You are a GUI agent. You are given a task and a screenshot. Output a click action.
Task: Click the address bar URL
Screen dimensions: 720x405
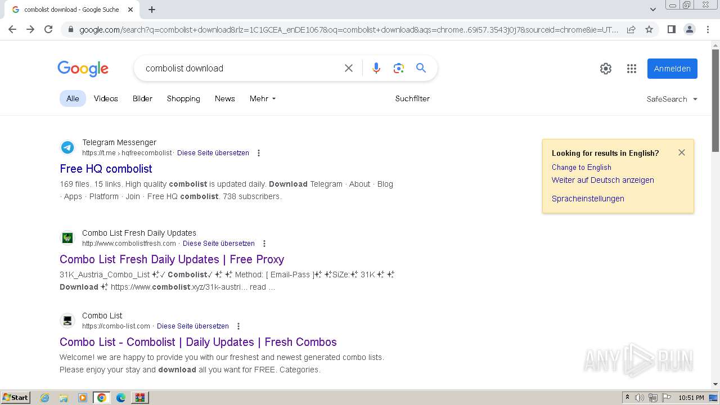pyautogui.click(x=349, y=29)
